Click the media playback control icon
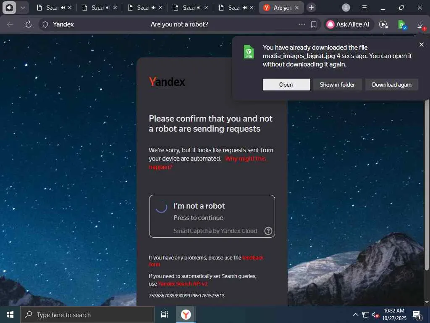 pos(383,24)
